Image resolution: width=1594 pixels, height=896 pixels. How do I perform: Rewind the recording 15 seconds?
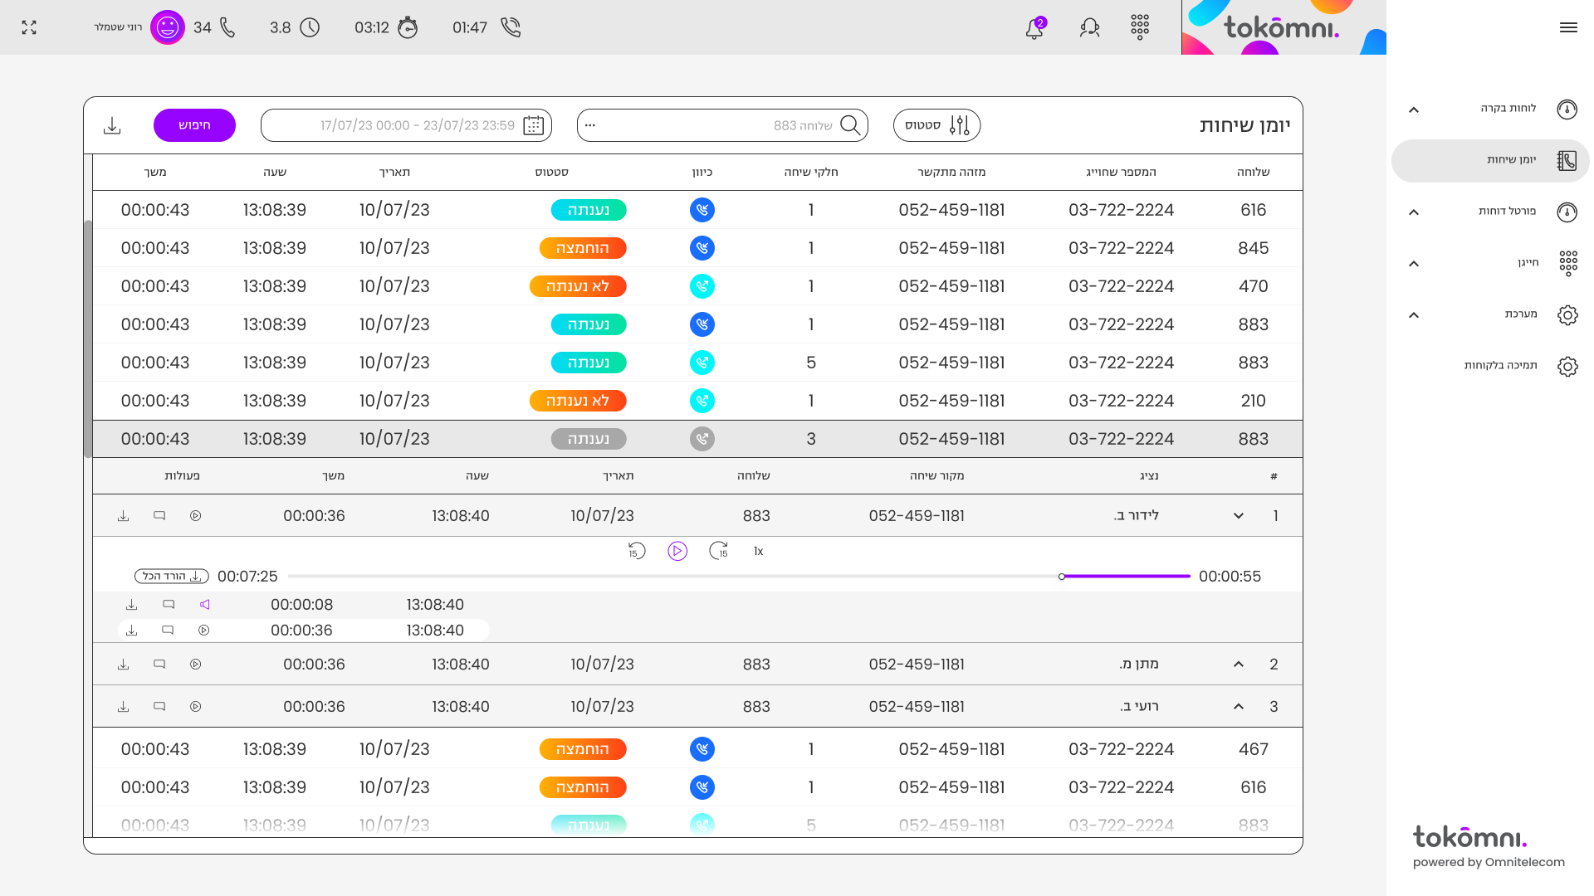click(x=637, y=551)
